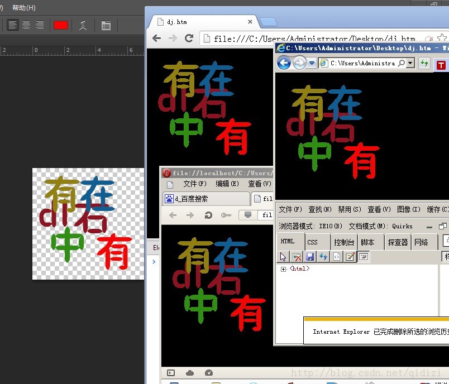
Task: Focus the Chrome address bar with the file:///C:/Users URL
Action: pos(315,39)
